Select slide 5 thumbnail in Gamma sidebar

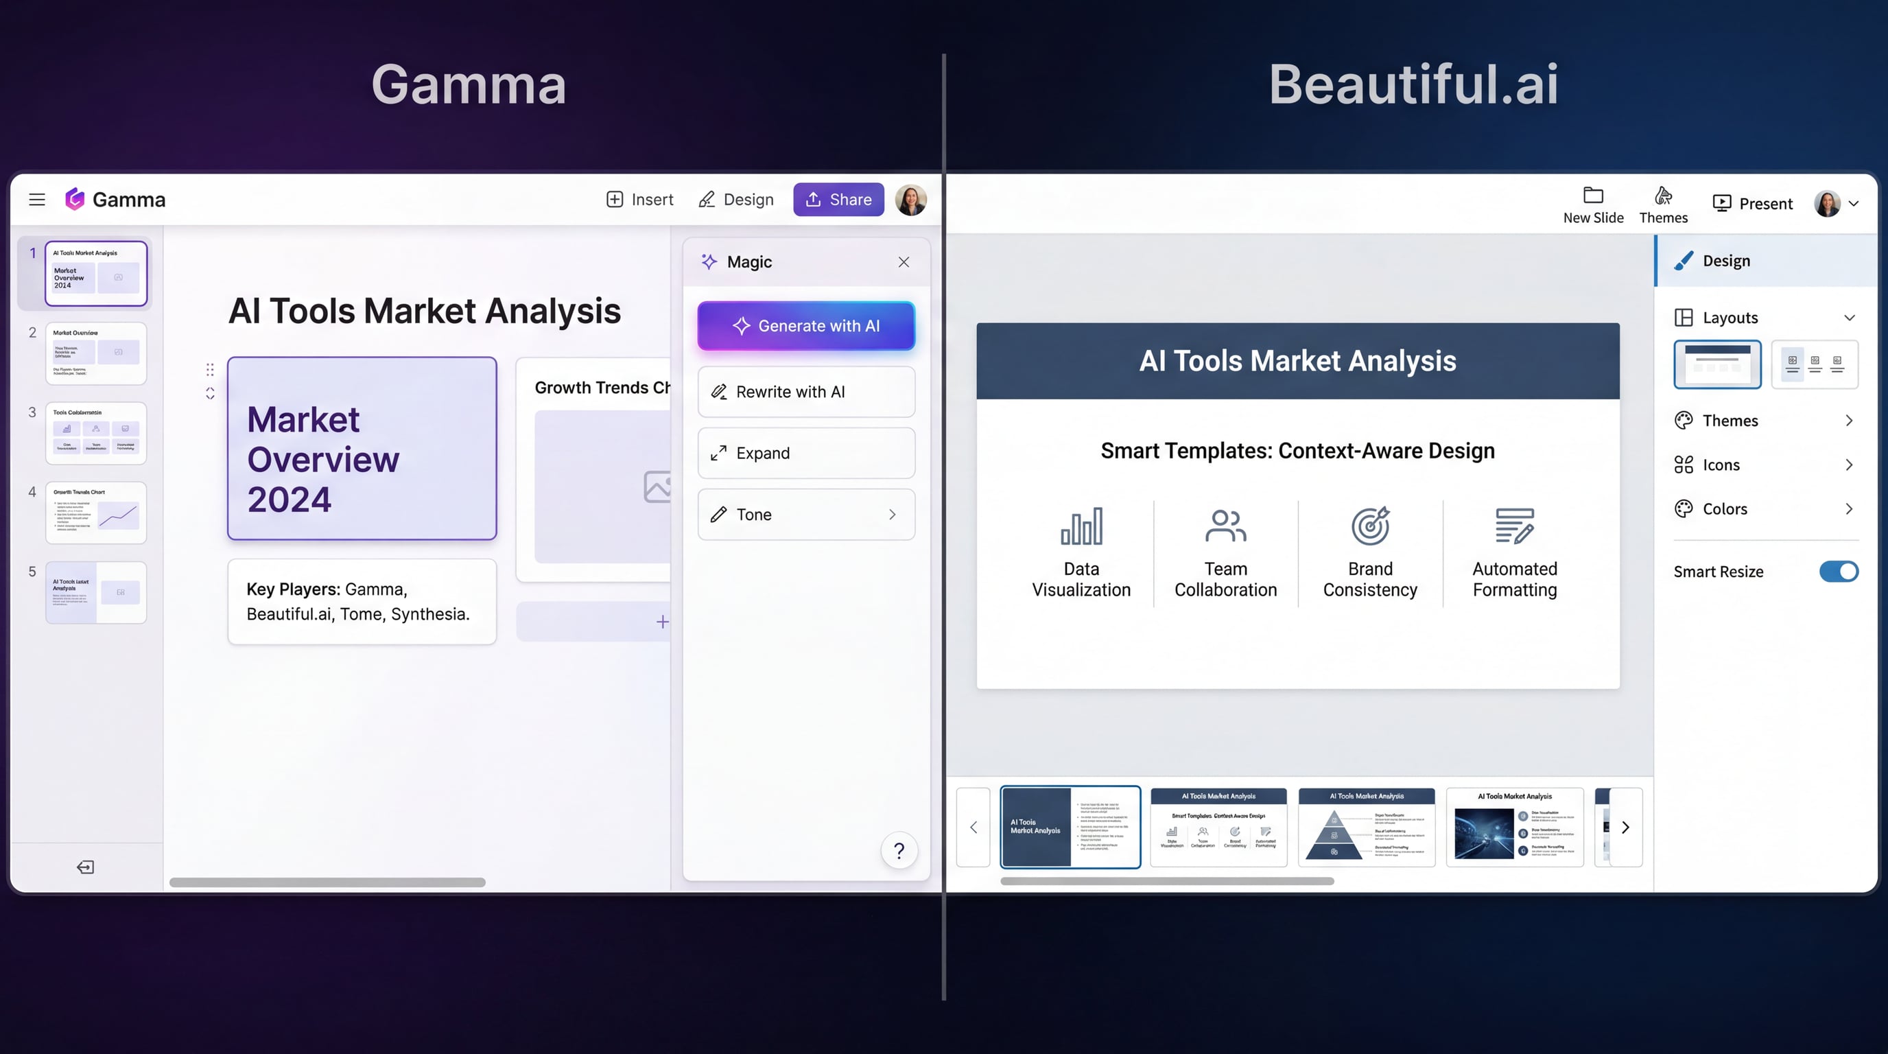pyautogui.click(x=96, y=592)
